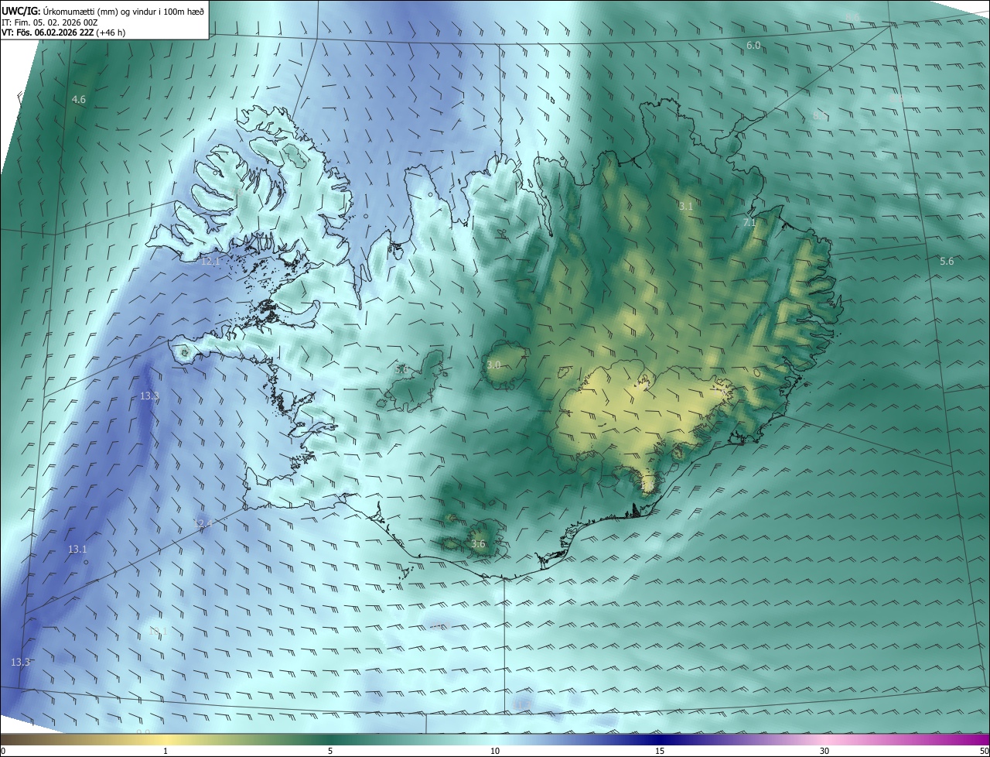Click the 12.4 value label offshore

pyautogui.click(x=202, y=524)
